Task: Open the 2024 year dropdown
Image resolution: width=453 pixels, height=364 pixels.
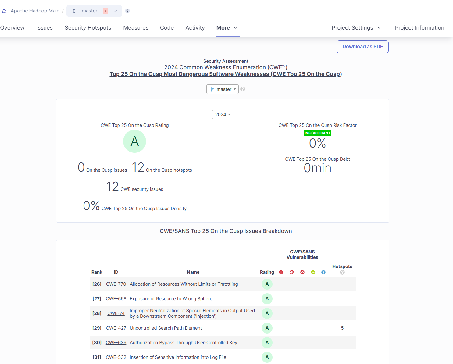Action: [223, 115]
